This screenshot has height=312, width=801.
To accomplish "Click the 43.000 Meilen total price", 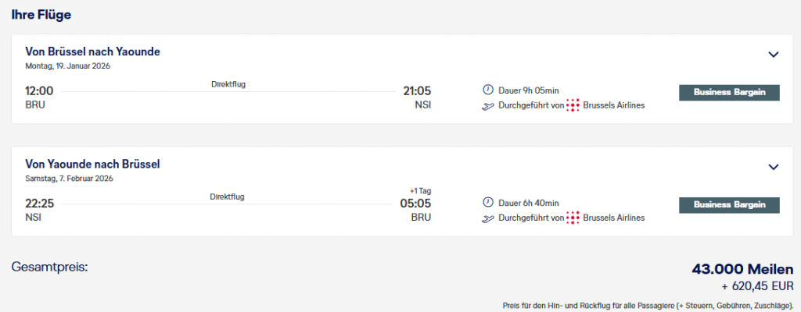I will pos(742,269).
